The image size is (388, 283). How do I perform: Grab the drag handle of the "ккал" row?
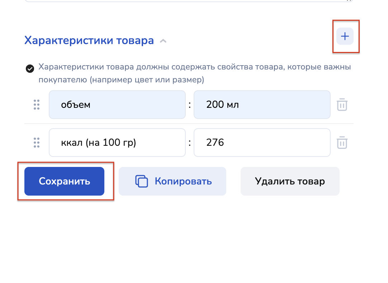click(36, 143)
